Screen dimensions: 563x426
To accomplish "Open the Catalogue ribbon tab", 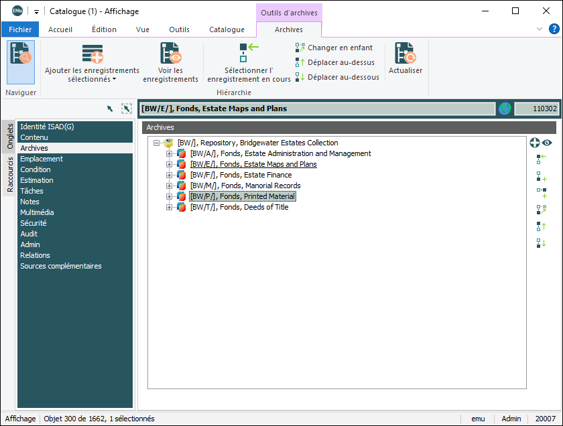I will (x=227, y=29).
